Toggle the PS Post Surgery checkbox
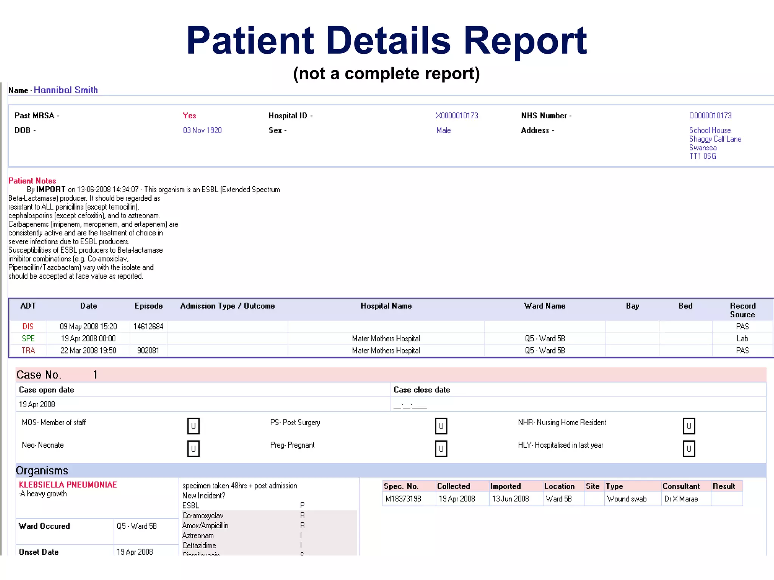The image size is (774, 580). [x=441, y=426]
